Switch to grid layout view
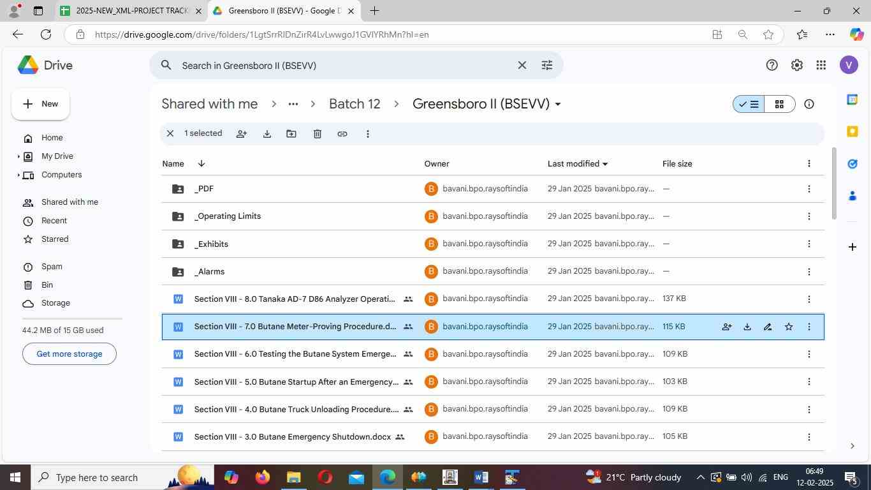The height and width of the screenshot is (490, 871). [x=779, y=104]
